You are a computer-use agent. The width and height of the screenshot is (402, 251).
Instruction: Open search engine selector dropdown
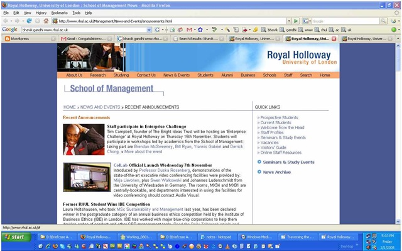(310, 21)
